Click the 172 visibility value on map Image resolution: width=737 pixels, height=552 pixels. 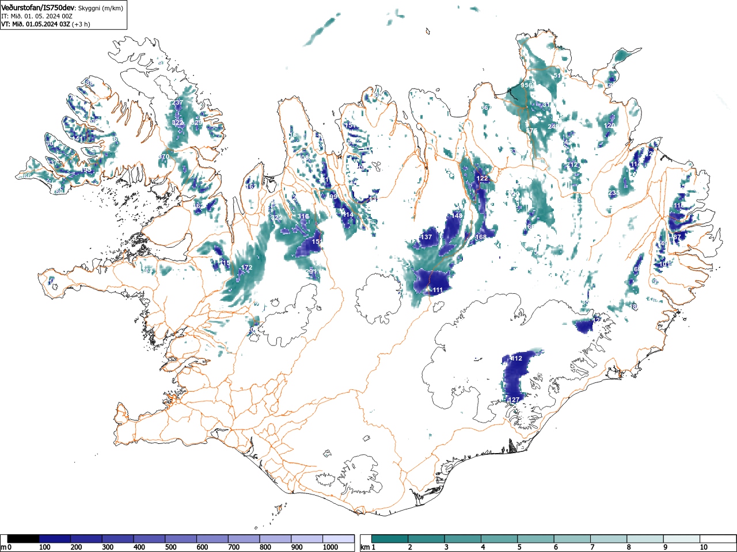(247, 267)
